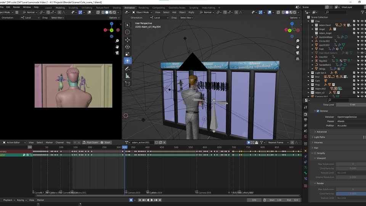Expand the Light Set A collection

point(308,73)
